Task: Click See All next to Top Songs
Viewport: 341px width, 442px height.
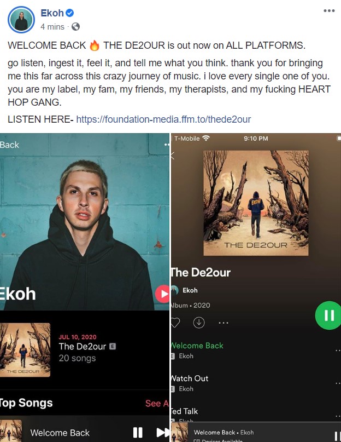Action: [157, 403]
